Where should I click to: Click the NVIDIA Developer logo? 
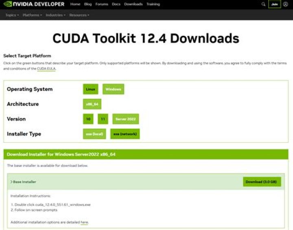tap(34, 4)
